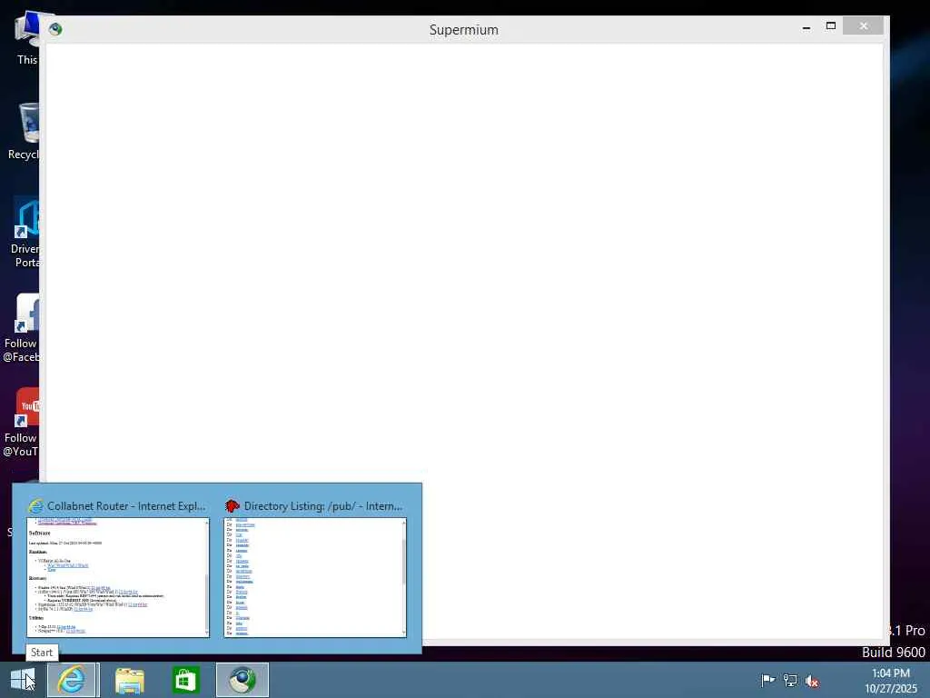This screenshot has width=930, height=698.
Task: Click the Collabnet Router preview title
Action: pos(125,505)
